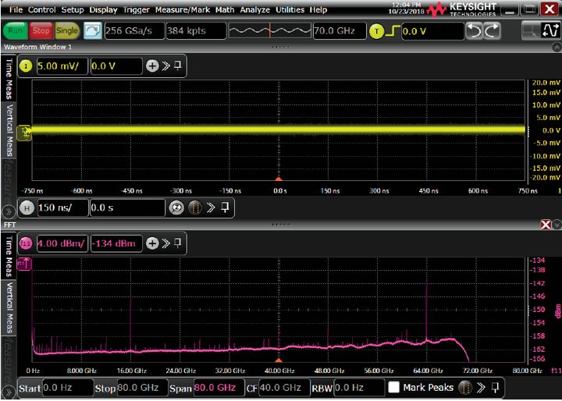The image size is (562, 401).
Task: Click the auto-scale refresh icon
Action: pos(93,31)
